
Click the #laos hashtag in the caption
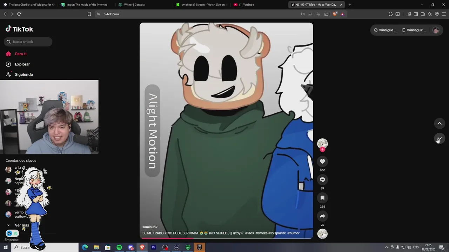click(x=249, y=233)
